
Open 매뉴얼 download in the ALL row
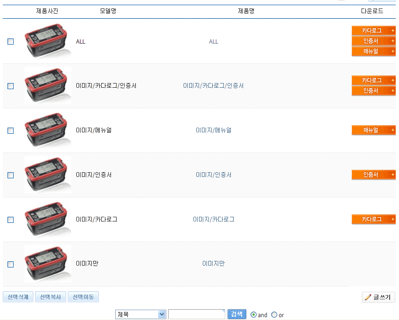(373, 51)
